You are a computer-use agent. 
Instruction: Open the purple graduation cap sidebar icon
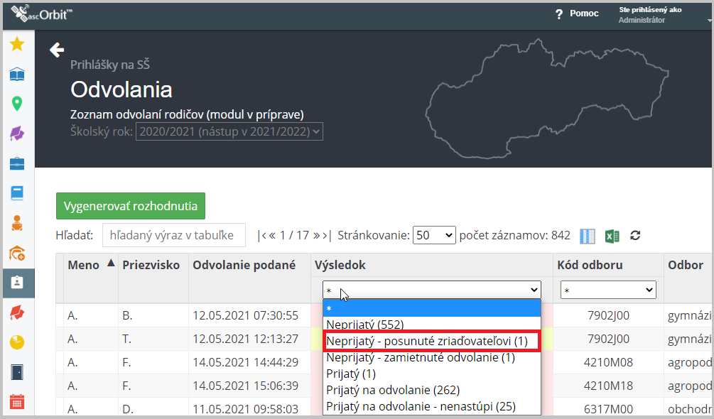tap(17, 134)
